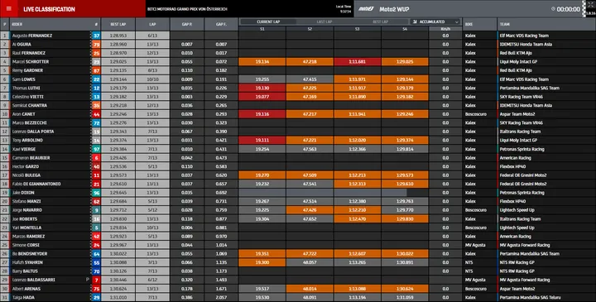The width and height of the screenshot is (596, 302).
Task: Click the LIVE CLASSIFICATION title
Action: pos(49,9)
